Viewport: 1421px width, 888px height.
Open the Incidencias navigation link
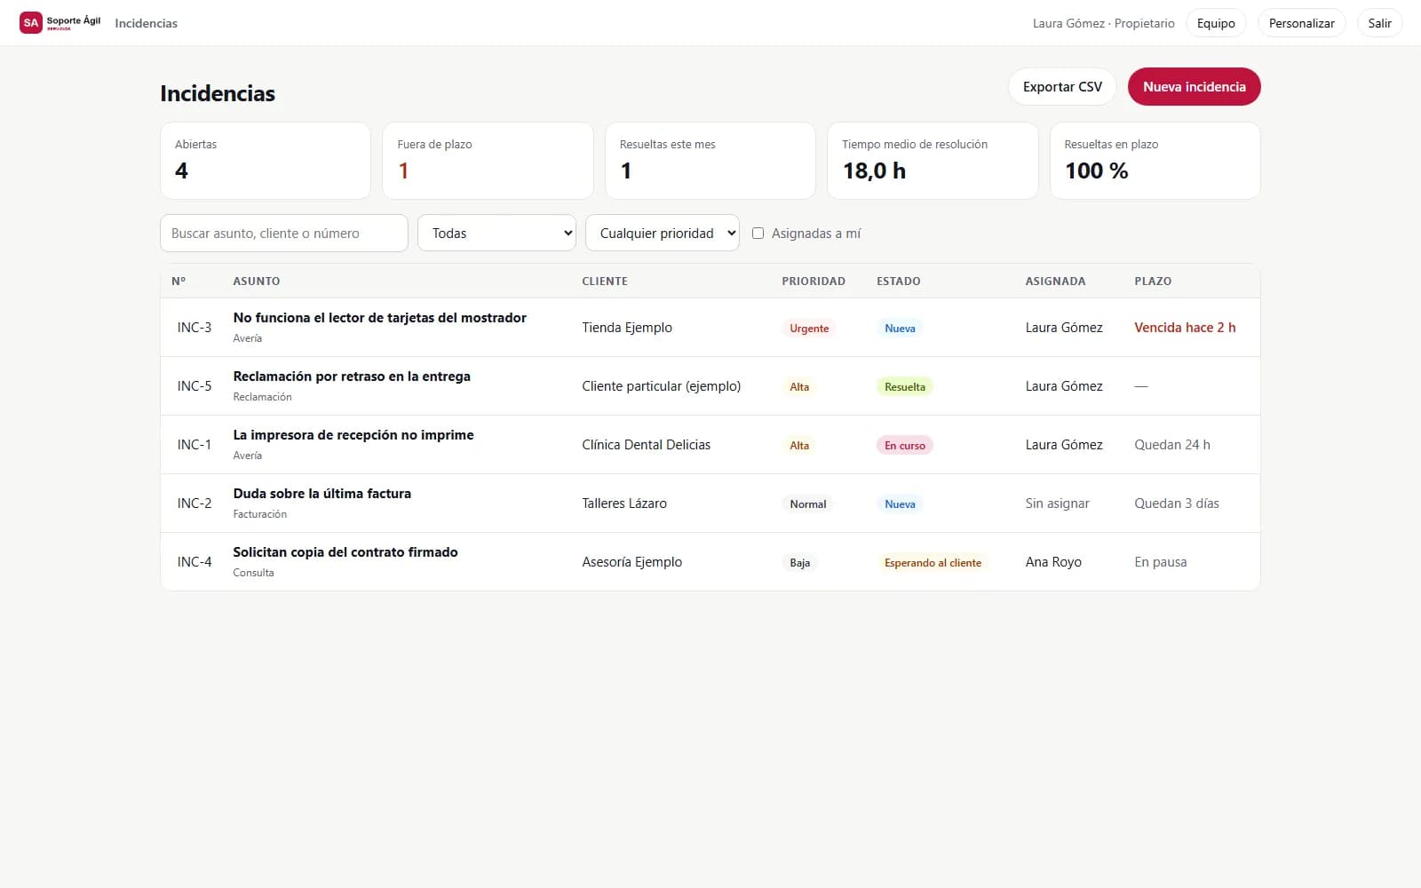click(x=146, y=23)
